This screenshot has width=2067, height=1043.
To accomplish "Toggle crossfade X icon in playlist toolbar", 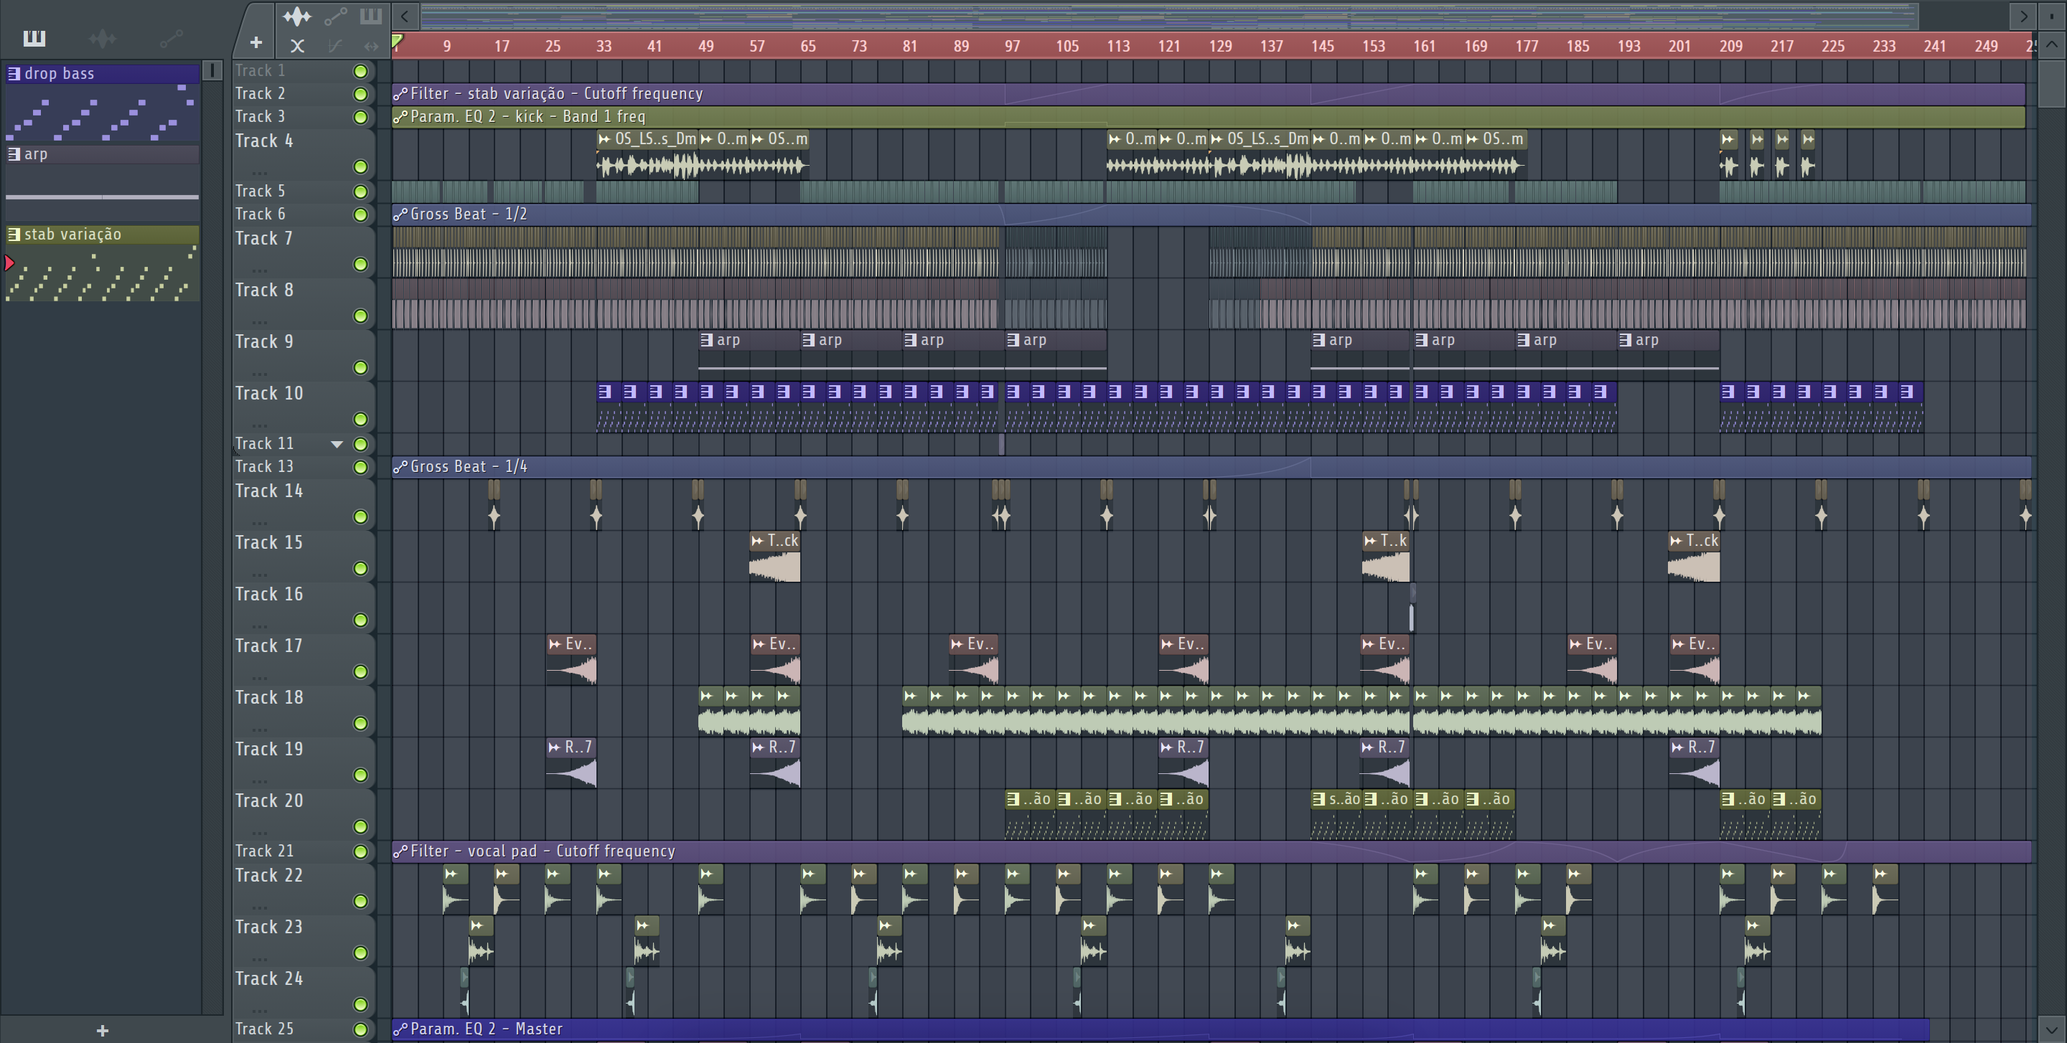I will click(x=297, y=46).
